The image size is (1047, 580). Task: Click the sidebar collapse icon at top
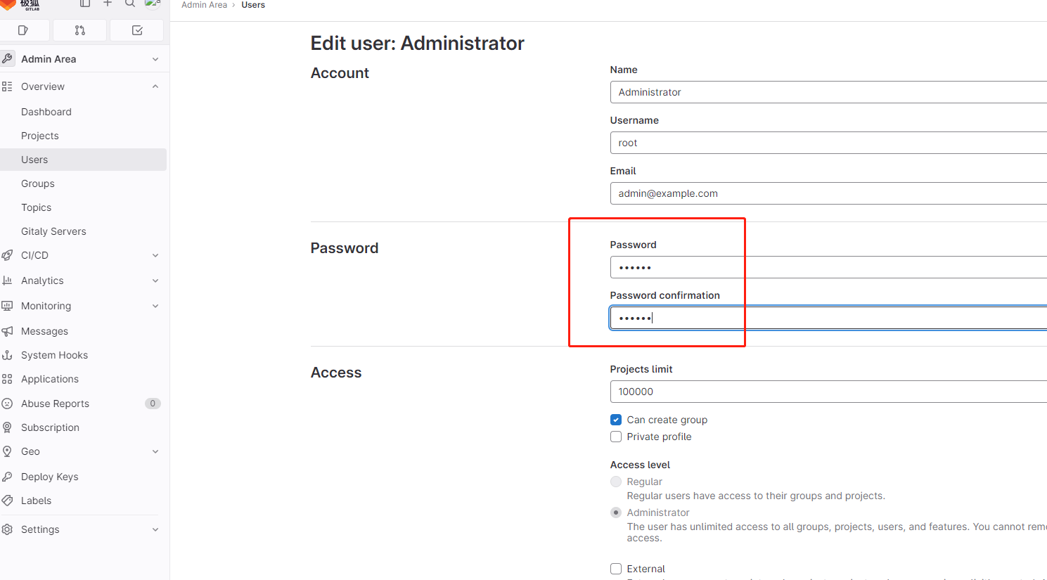click(x=85, y=4)
